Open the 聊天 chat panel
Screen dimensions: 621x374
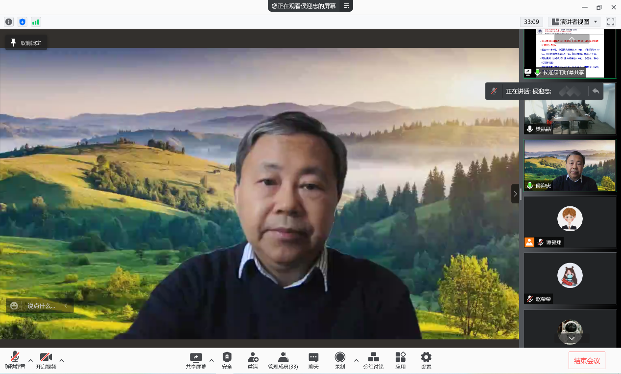click(x=313, y=360)
